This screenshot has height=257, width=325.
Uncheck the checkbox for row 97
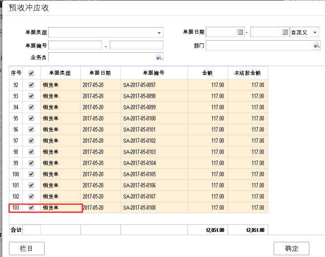point(31,141)
